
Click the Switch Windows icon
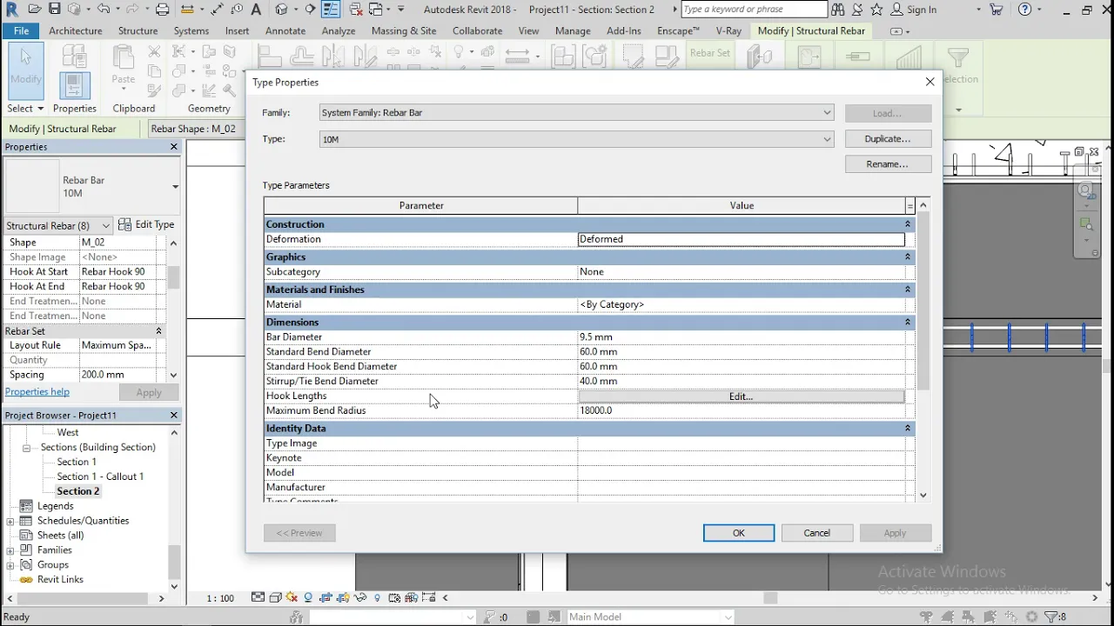coord(376,10)
